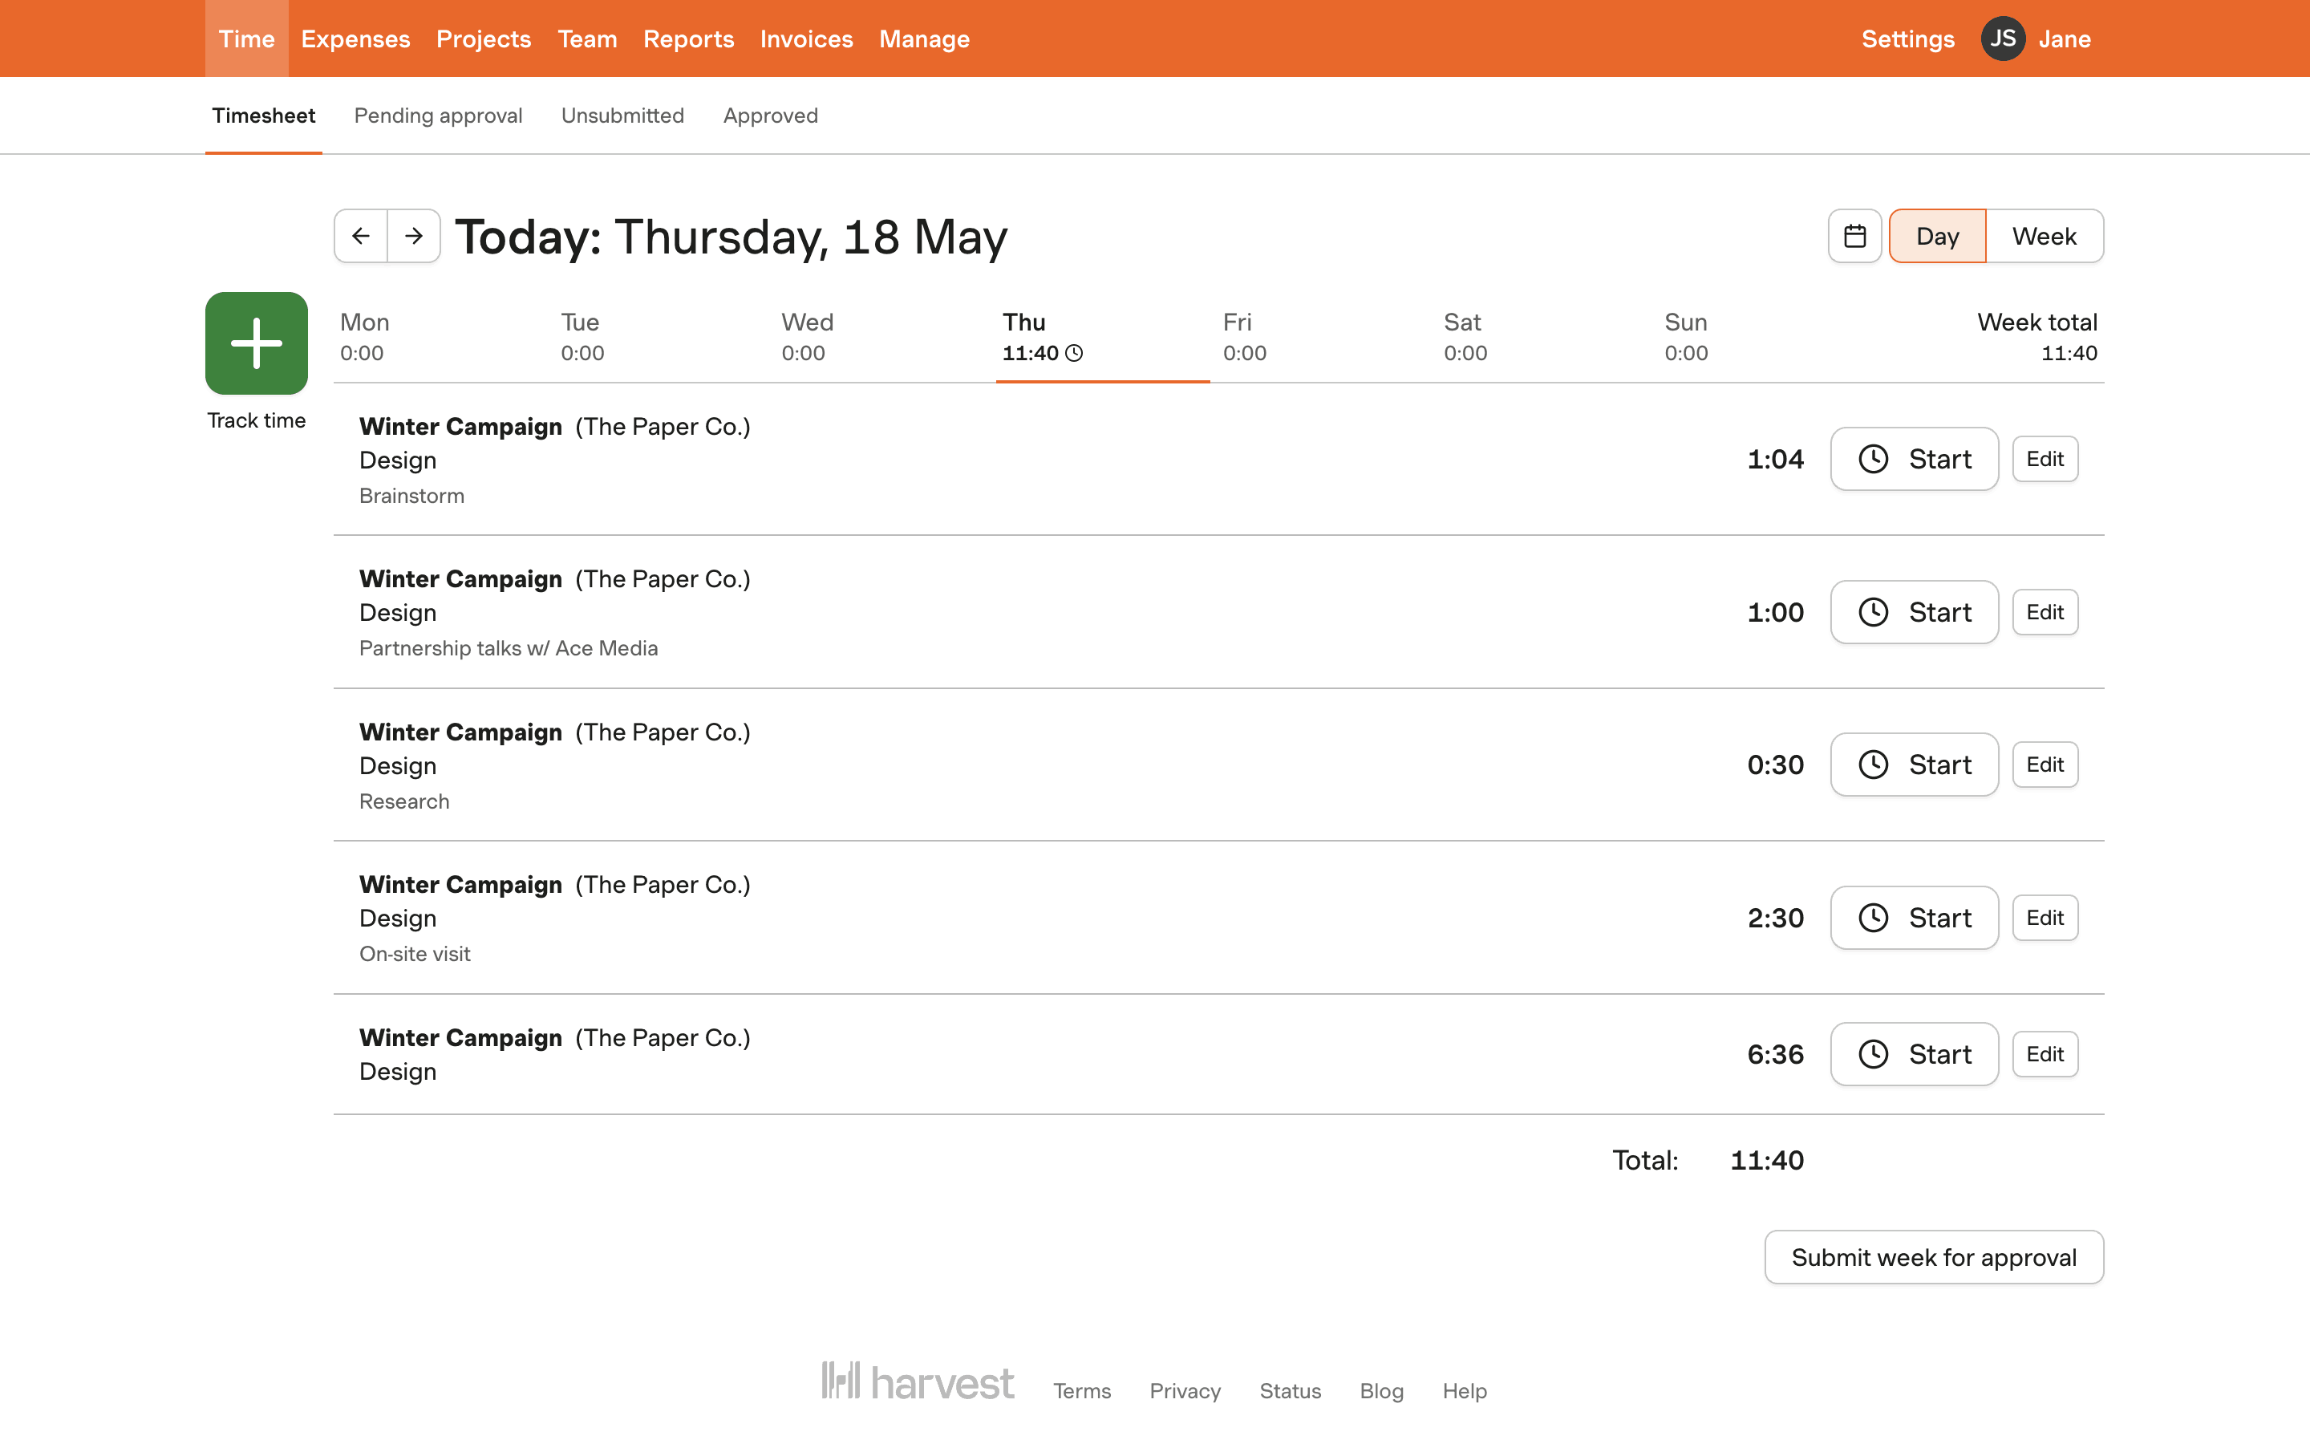2310x1444 pixels.
Task: Open the Jane account menu
Action: pyautogui.click(x=2065, y=39)
